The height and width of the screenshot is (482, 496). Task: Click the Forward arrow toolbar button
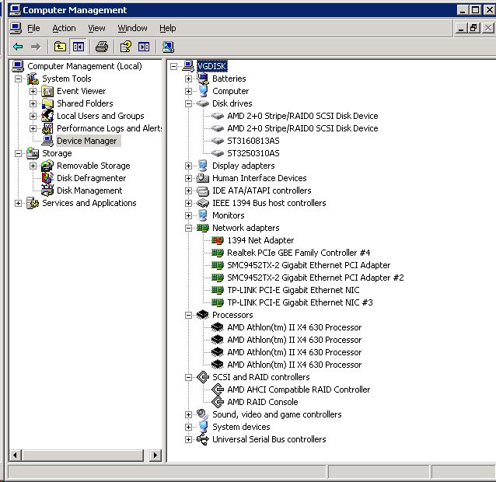click(36, 47)
